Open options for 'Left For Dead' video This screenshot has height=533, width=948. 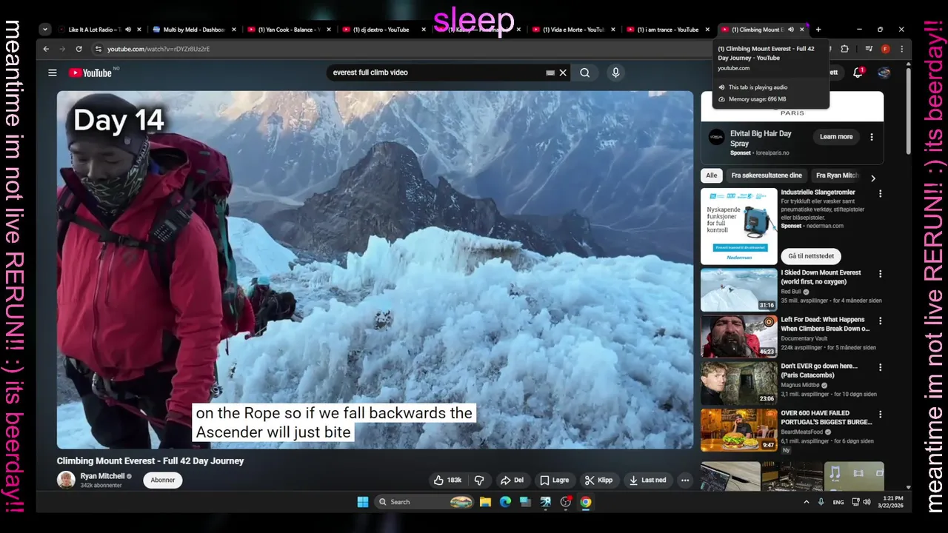click(x=881, y=321)
